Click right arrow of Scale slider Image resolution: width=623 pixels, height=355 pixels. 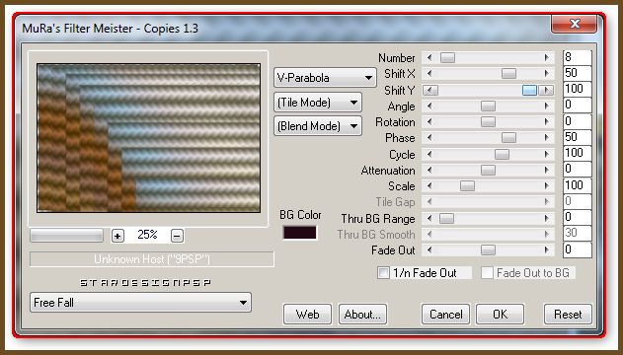pos(547,185)
